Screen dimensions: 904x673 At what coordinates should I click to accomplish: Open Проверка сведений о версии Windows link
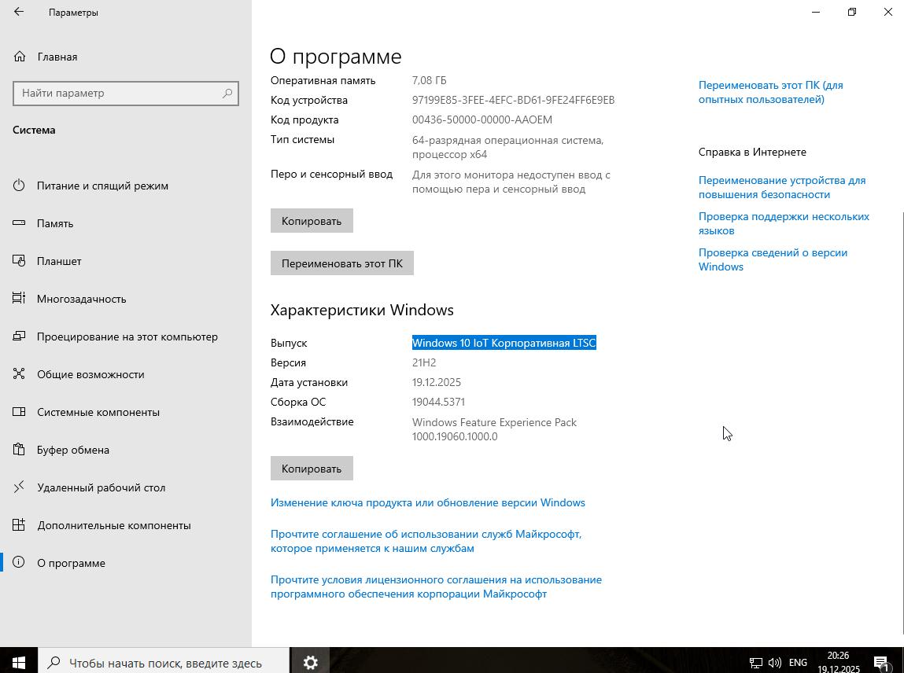click(x=773, y=259)
